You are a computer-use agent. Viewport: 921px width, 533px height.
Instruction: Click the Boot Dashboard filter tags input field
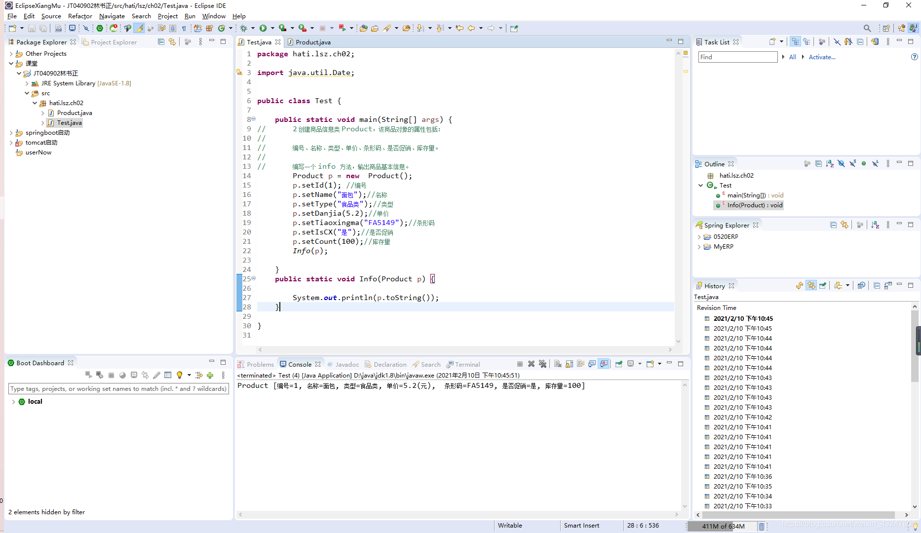click(x=118, y=389)
